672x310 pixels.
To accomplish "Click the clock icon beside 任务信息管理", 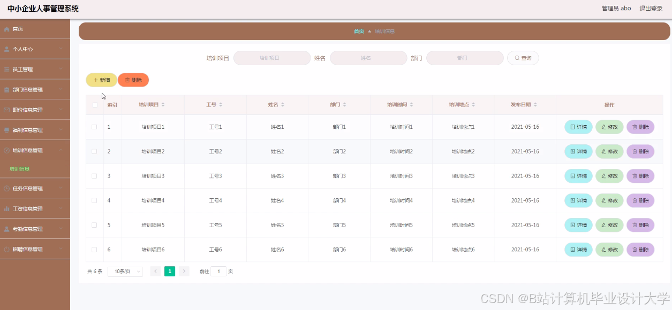I will tap(7, 189).
